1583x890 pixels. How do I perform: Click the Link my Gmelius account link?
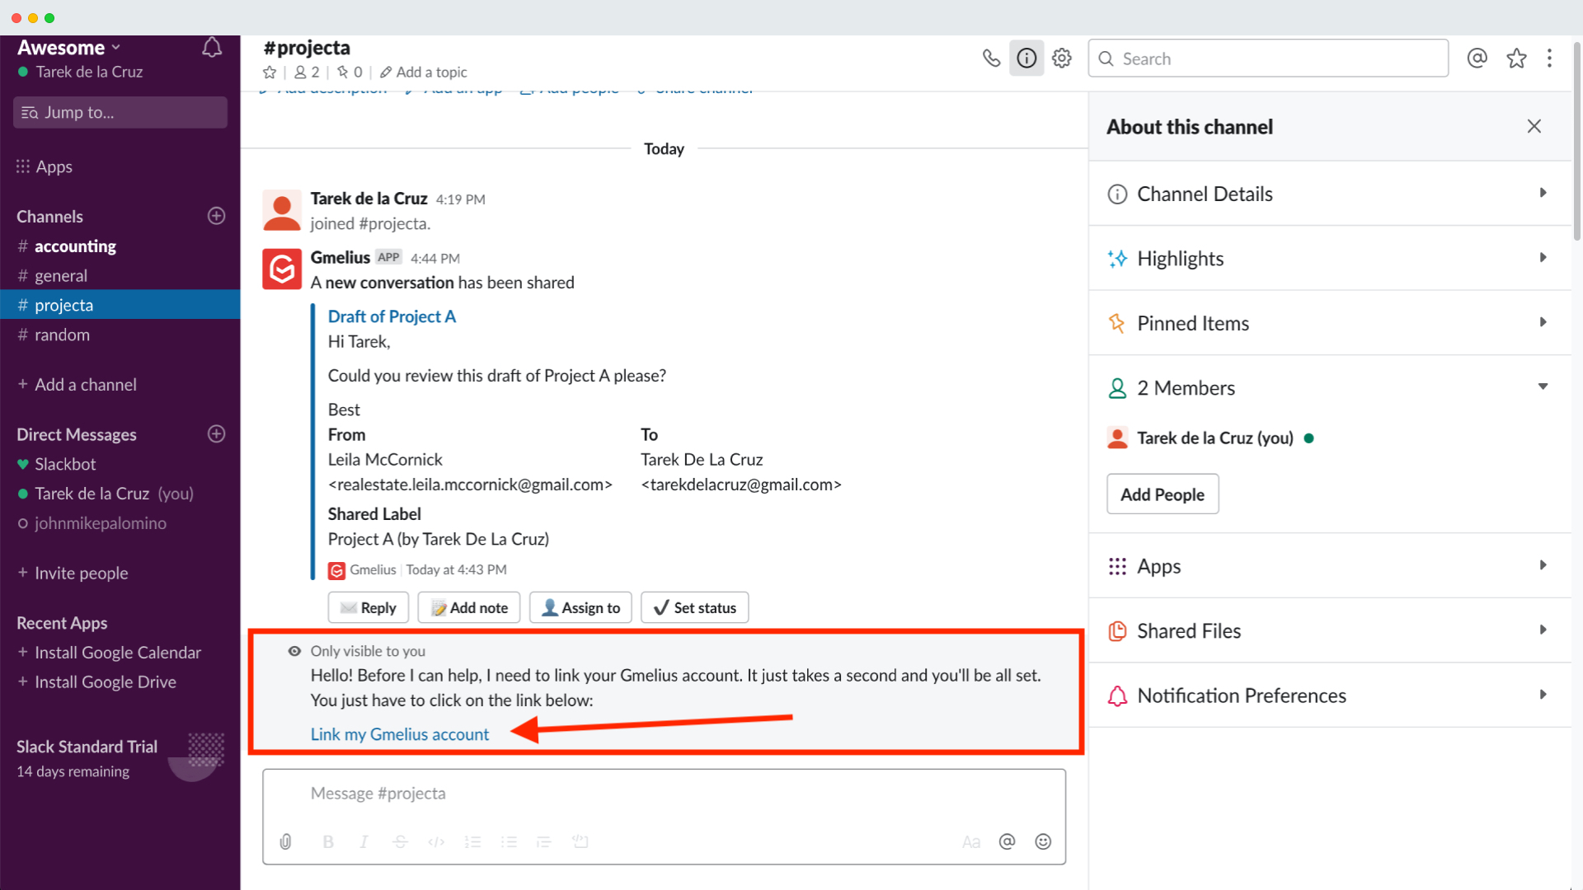400,734
